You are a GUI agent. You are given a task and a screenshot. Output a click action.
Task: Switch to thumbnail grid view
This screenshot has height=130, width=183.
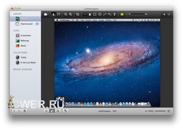[x=46, y=111]
